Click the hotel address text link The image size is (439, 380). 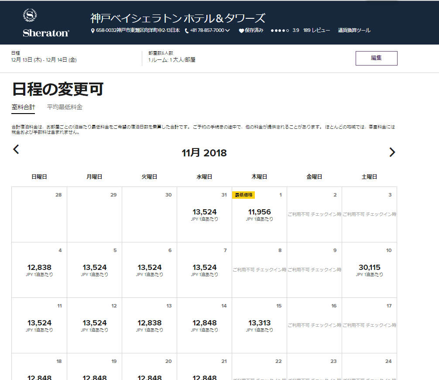click(138, 30)
